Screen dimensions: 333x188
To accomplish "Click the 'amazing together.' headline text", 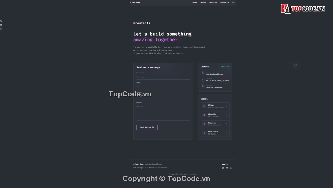I will [x=157, y=40].
